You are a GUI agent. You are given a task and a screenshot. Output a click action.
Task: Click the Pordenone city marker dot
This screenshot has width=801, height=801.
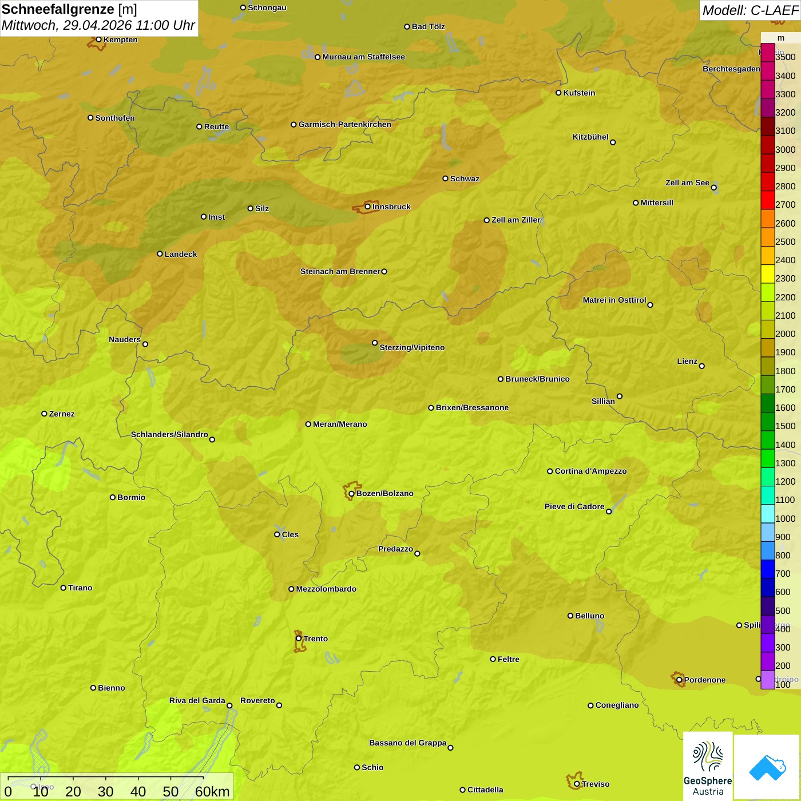click(x=679, y=680)
